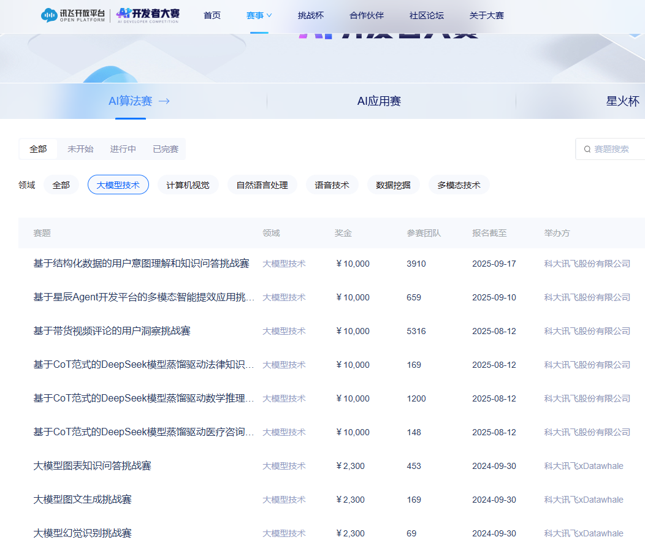Select the 全部 domain filter chip
This screenshot has width=645, height=556.
pyautogui.click(x=61, y=185)
